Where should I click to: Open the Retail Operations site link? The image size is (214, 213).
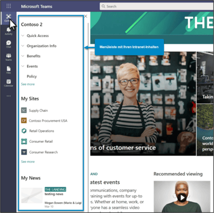pyautogui.click(x=42, y=131)
